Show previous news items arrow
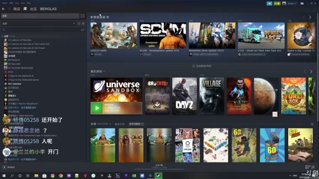The height and width of the screenshot is (179, 319). tap(304, 17)
